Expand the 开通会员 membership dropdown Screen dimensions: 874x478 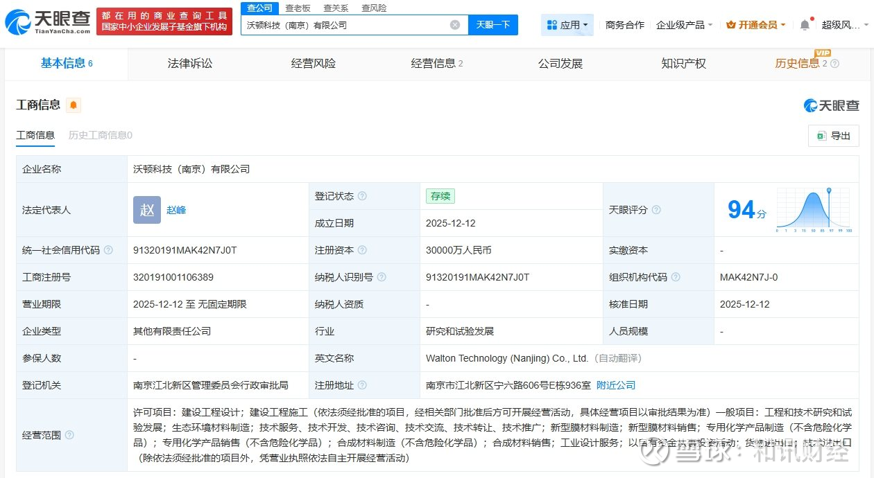click(755, 25)
